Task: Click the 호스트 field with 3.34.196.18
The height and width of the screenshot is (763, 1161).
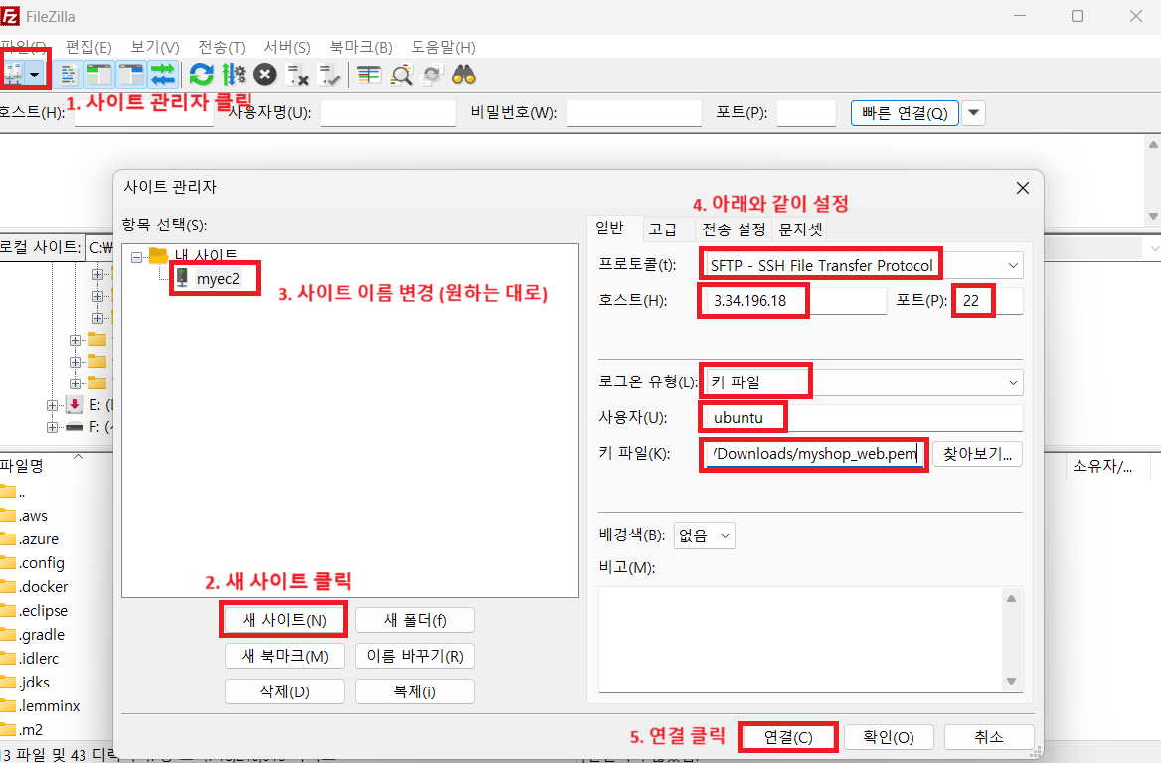Action: point(794,300)
